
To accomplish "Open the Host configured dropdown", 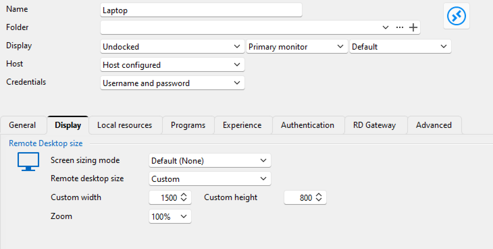I will (173, 65).
